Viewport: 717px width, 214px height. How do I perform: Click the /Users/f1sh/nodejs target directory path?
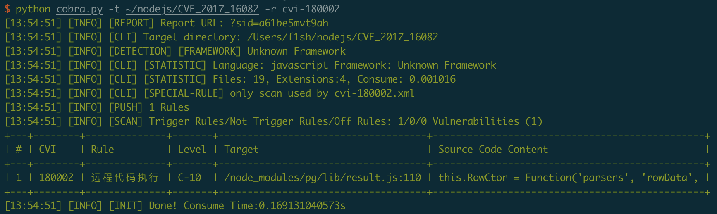tap(342, 37)
